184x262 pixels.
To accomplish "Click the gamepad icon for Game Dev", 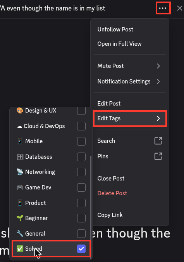I will coord(20,187).
